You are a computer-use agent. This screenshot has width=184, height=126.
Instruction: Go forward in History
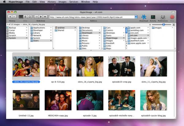[x=14, y=17]
